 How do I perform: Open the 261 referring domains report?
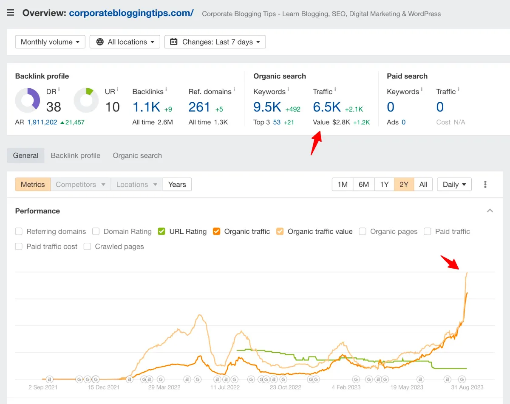point(199,107)
